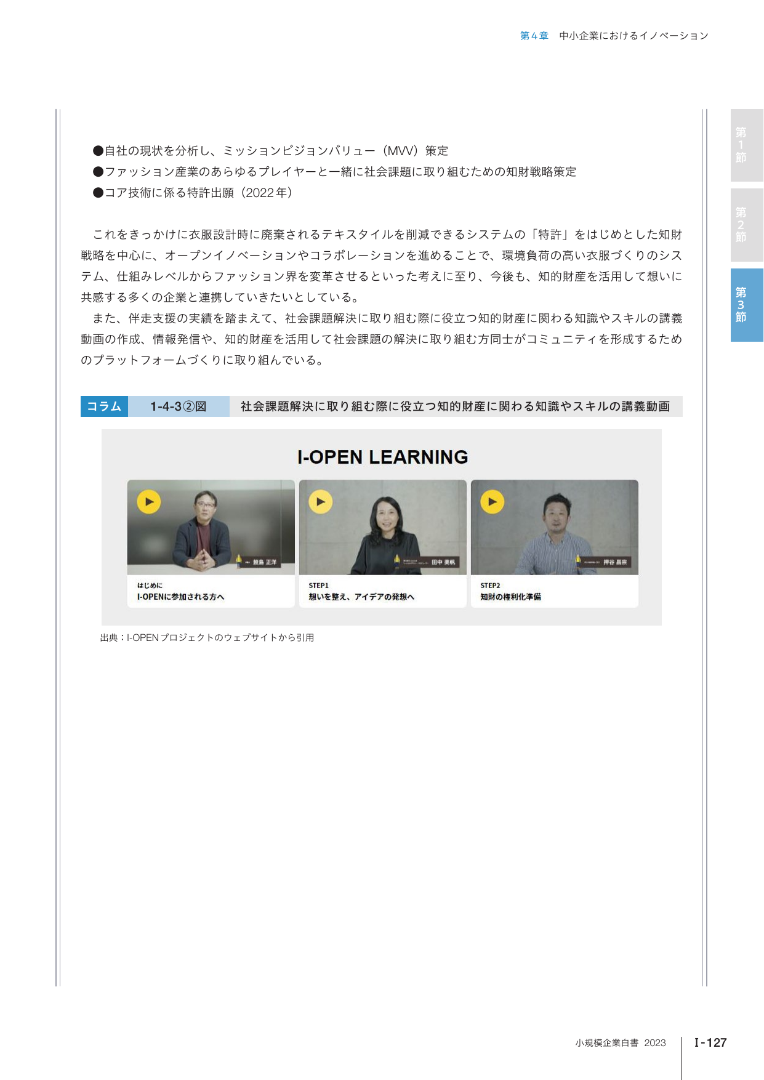764x1080 pixels.
Task: Click the 第4章 chapter header
Action: [x=534, y=36]
